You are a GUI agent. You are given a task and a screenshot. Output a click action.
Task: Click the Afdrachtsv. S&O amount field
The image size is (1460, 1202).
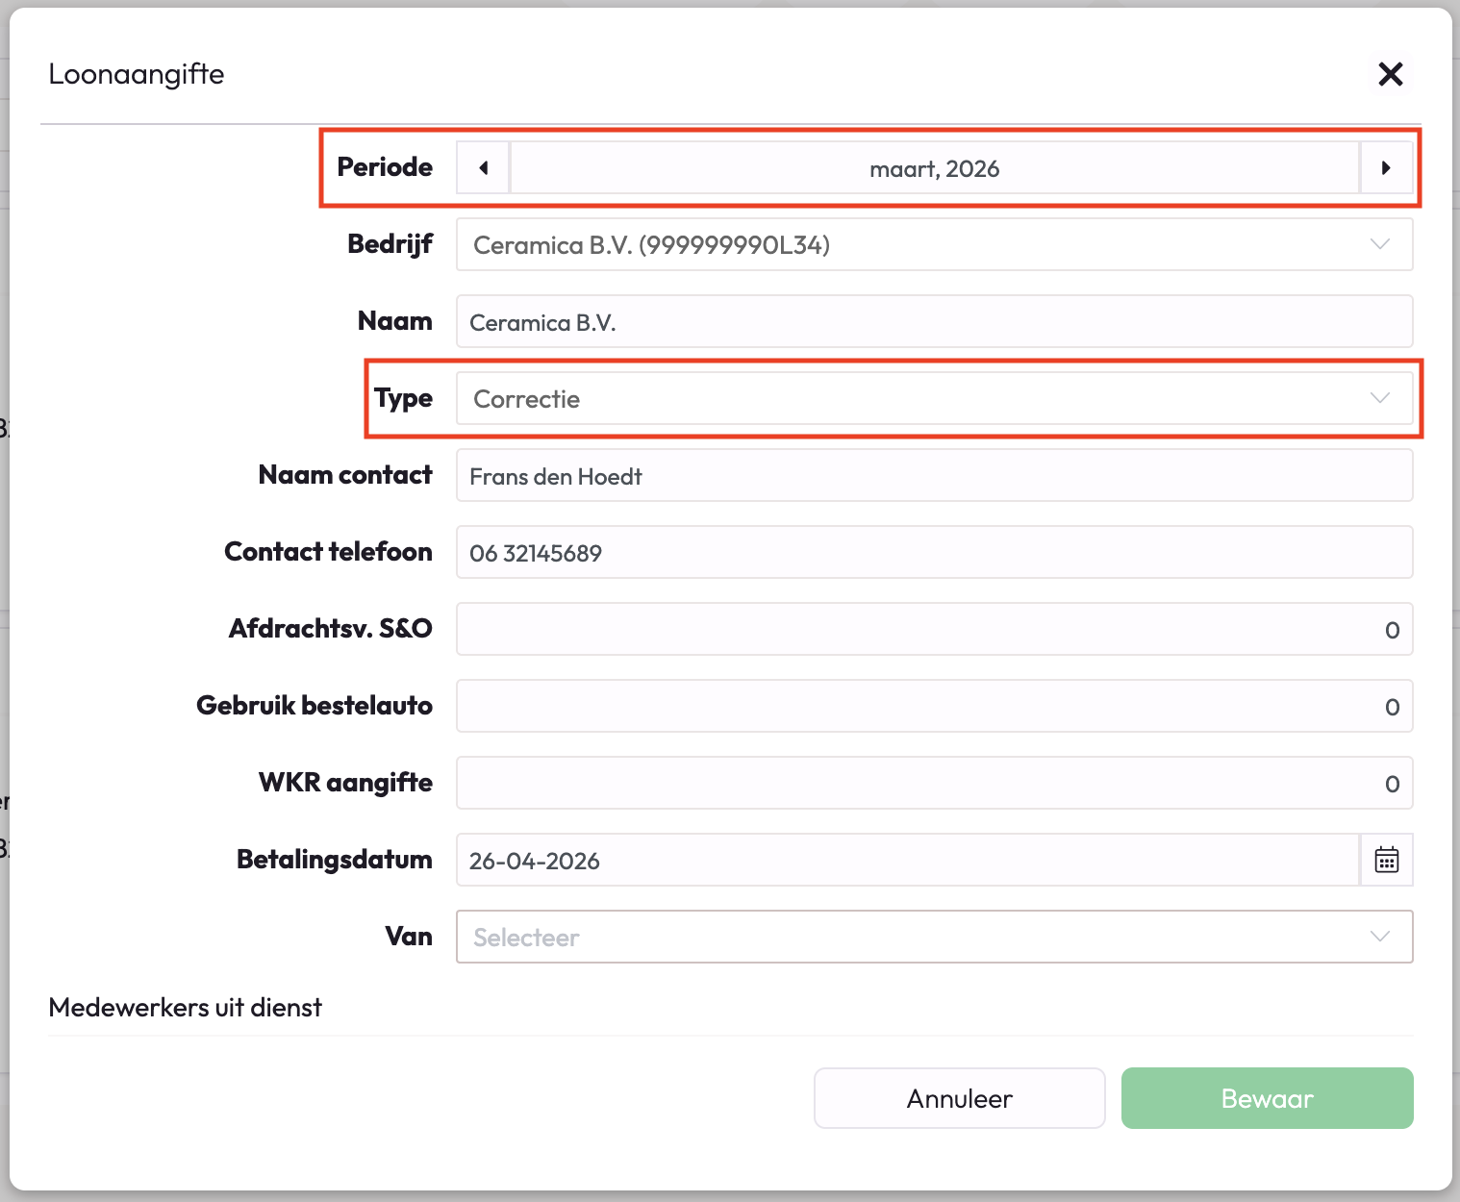933,630
